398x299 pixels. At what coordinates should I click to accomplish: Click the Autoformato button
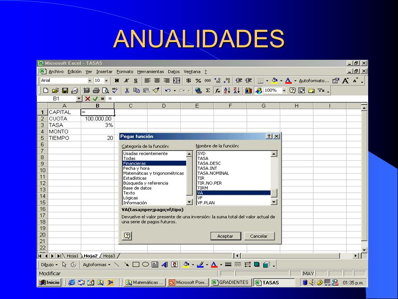tap(314, 81)
